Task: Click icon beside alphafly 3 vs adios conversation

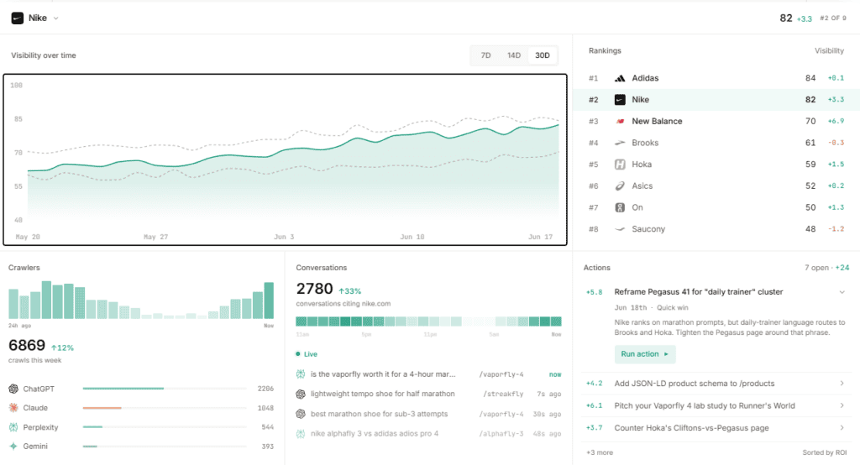Action: click(301, 434)
